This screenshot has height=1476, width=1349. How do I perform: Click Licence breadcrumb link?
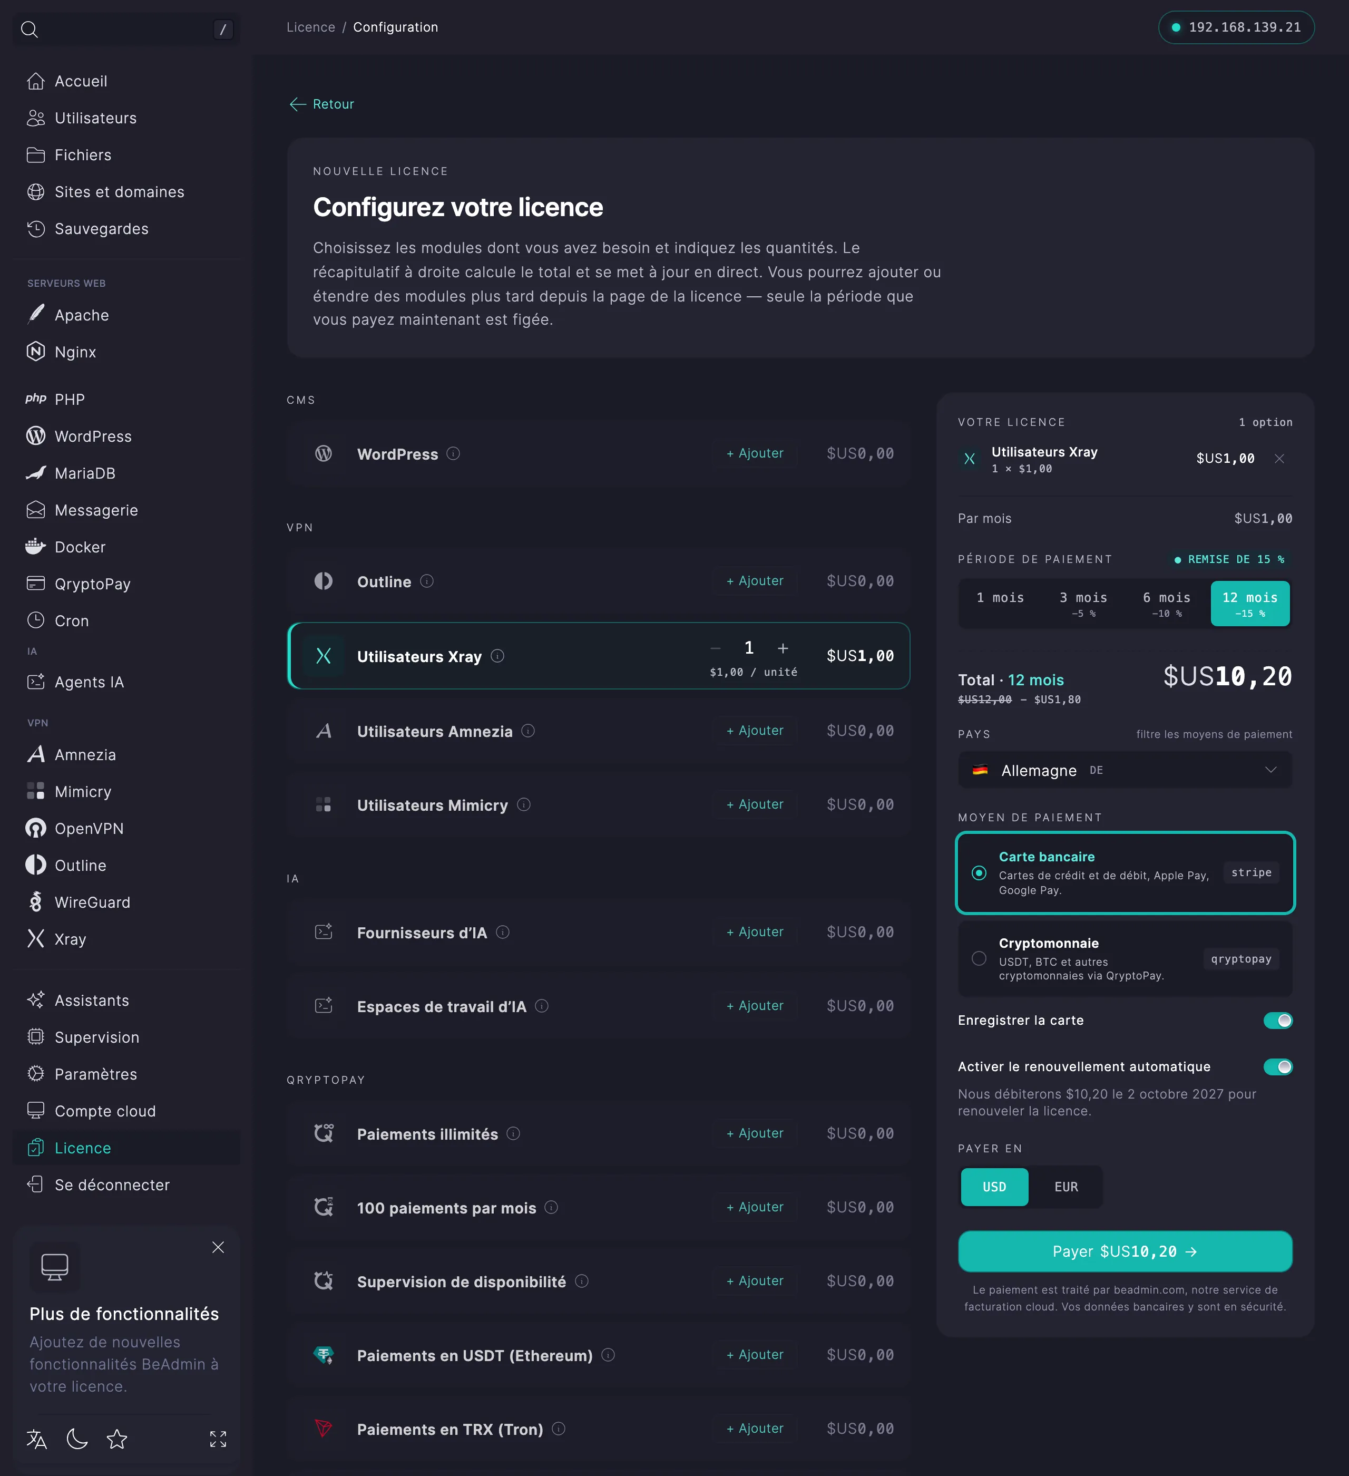pyautogui.click(x=310, y=27)
